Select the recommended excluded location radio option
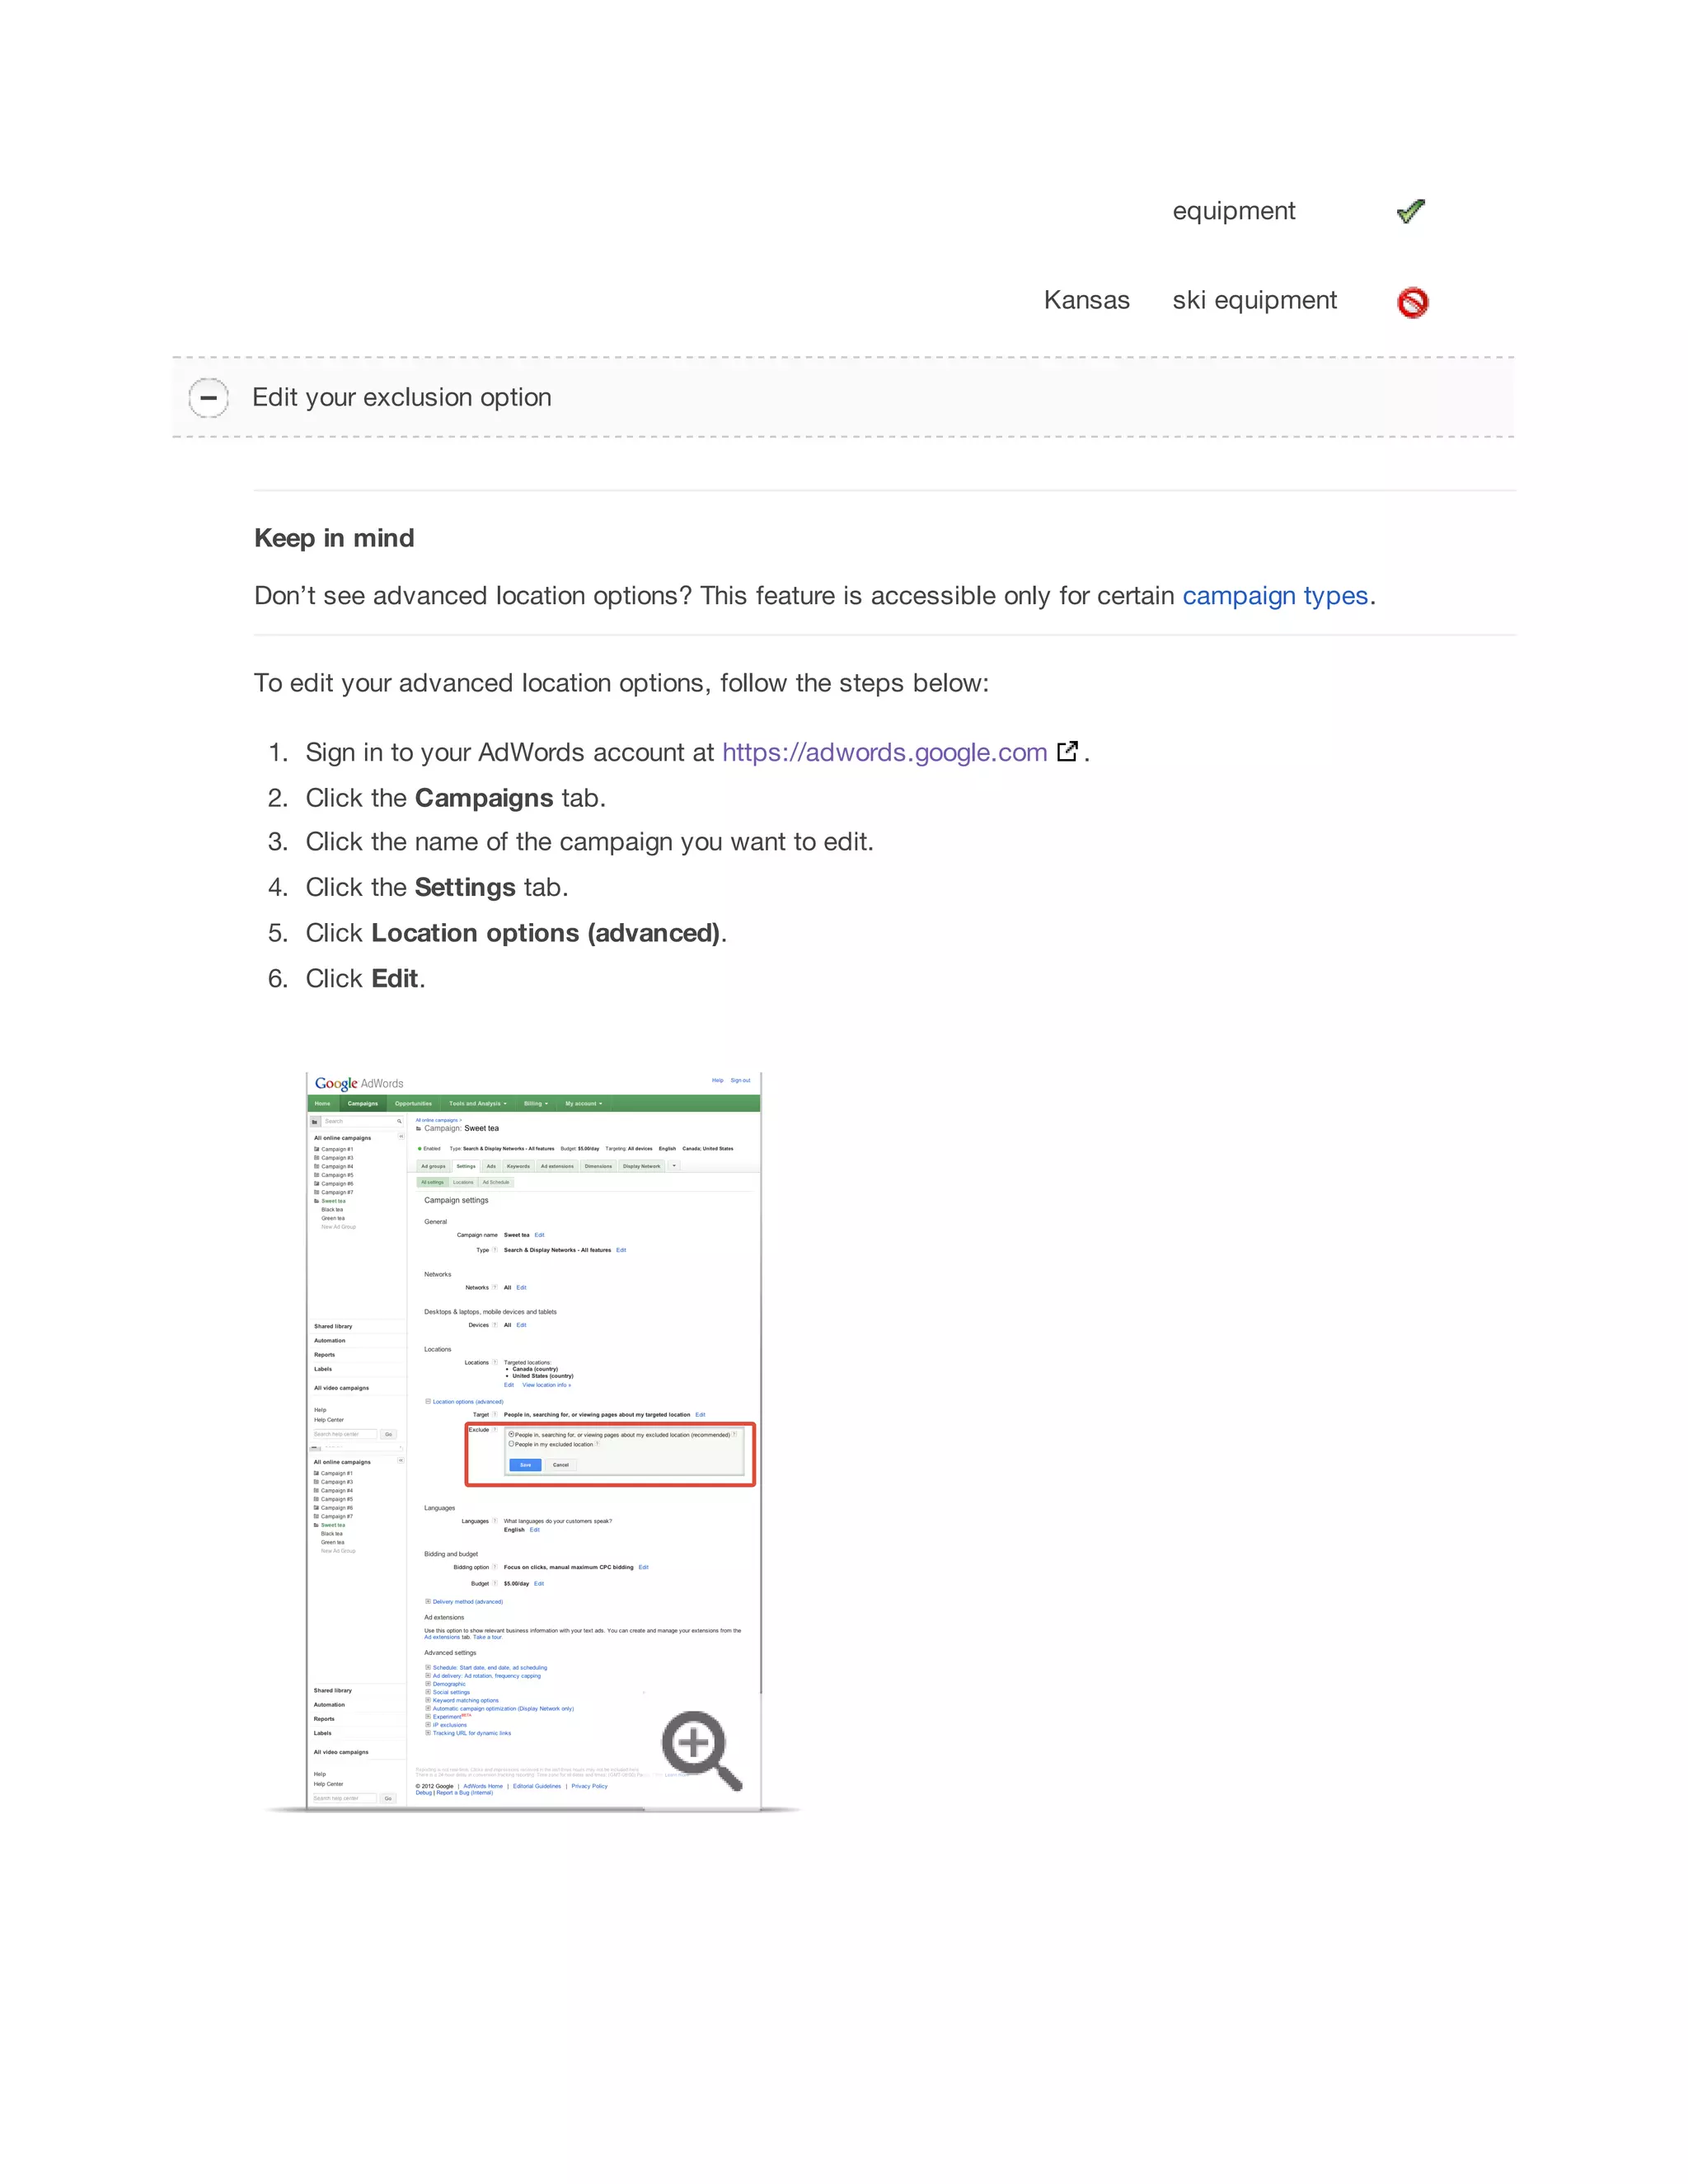Image resolution: width=1688 pixels, height=2184 pixels. 512,1434
